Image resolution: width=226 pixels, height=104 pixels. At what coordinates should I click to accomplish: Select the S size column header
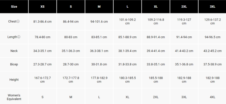(71, 6)
